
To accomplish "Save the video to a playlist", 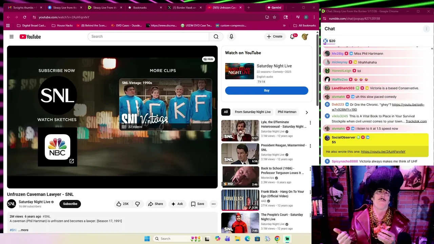I will (x=197, y=204).
